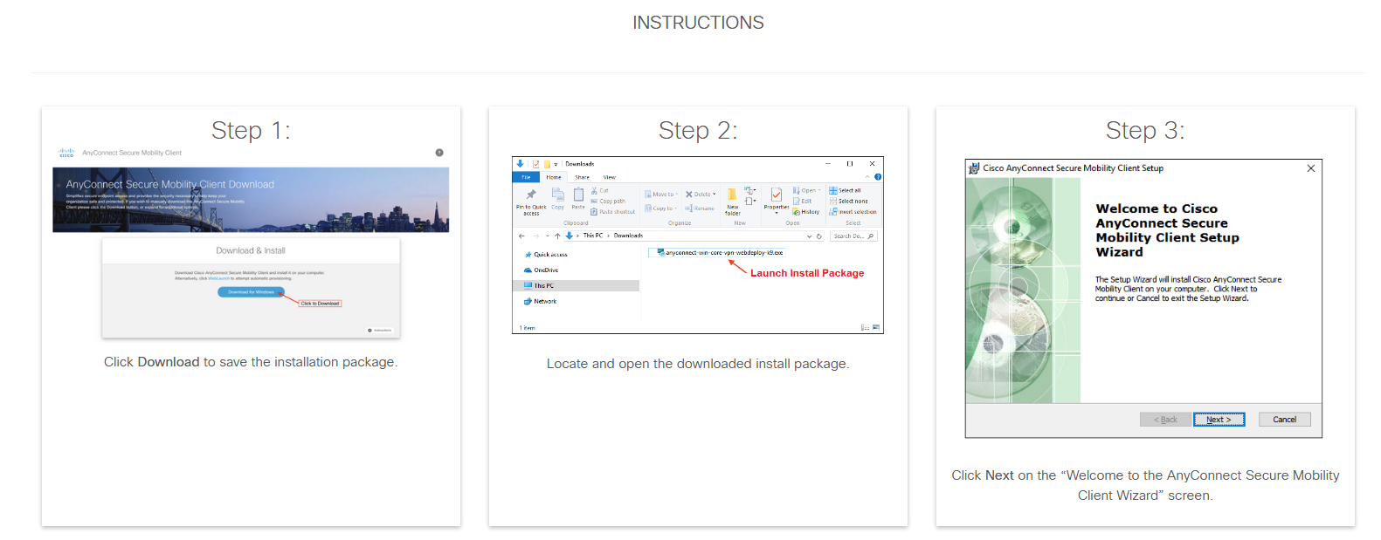Click the Download for Windows button
The height and width of the screenshot is (540, 1381).
(251, 292)
